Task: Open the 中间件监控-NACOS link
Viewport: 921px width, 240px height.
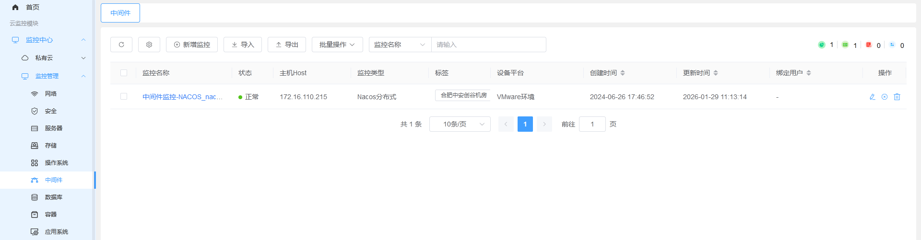Action: coord(182,97)
